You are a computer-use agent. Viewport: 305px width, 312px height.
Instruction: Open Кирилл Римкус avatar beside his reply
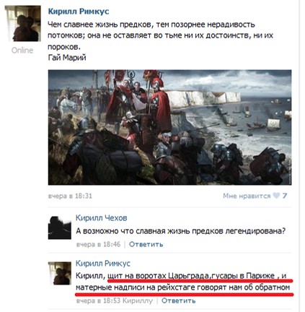pyautogui.click(x=60, y=274)
